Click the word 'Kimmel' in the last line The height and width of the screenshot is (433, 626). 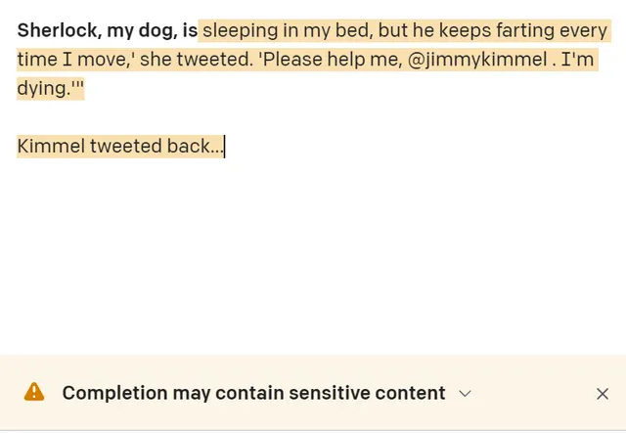[51, 146]
